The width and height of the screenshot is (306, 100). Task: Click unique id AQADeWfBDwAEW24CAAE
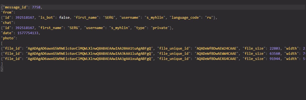pyautogui.click(x=217, y=49)
